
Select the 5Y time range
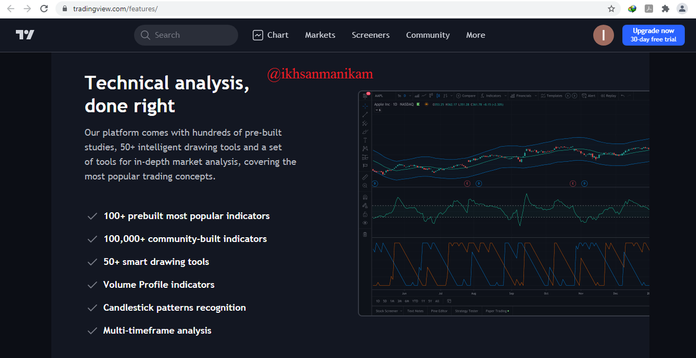point(430,301)
